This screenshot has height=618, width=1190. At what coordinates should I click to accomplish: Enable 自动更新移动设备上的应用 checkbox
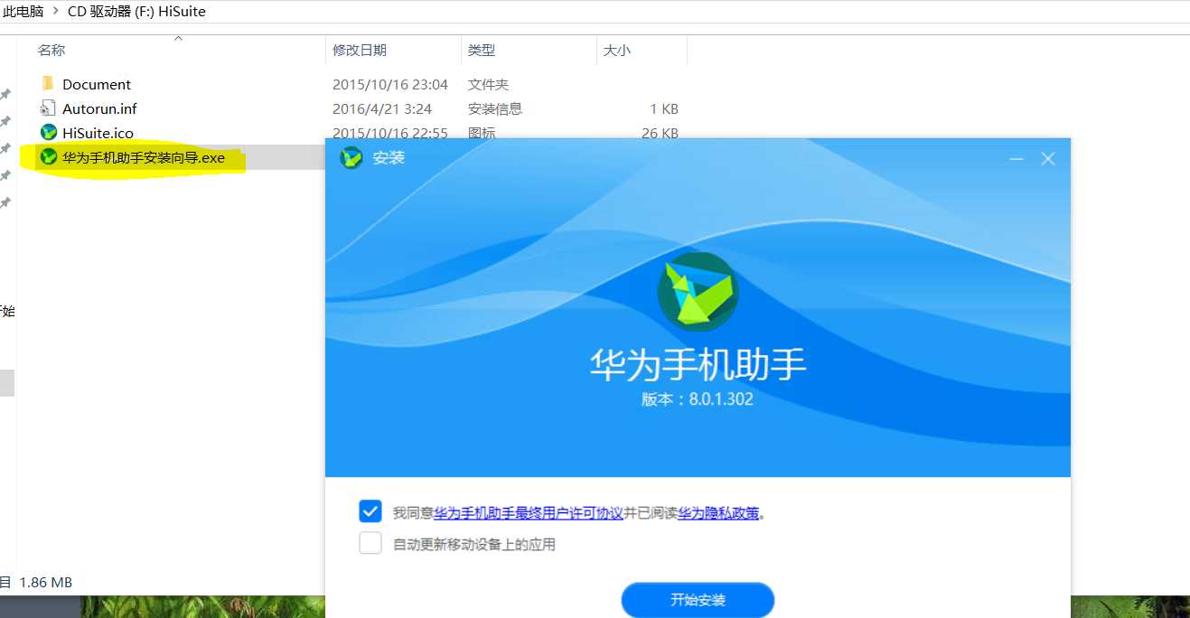370,543
